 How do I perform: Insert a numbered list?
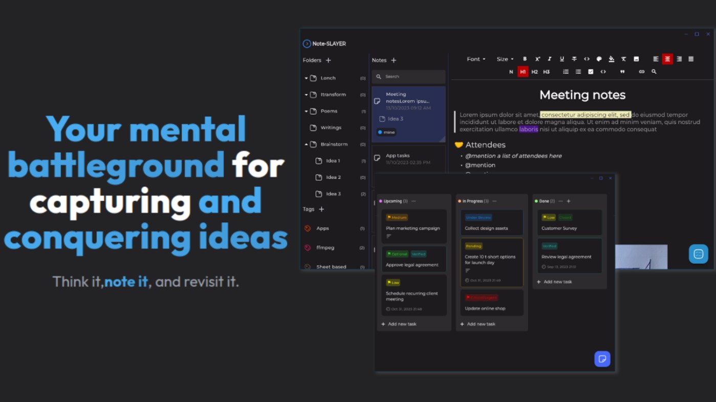pyautogui.click(x=566, y=72)
